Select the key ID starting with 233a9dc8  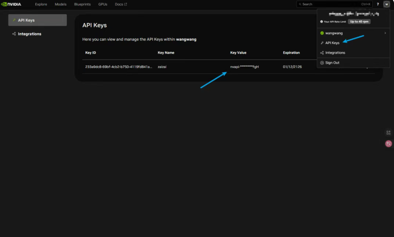pos(118,67)
